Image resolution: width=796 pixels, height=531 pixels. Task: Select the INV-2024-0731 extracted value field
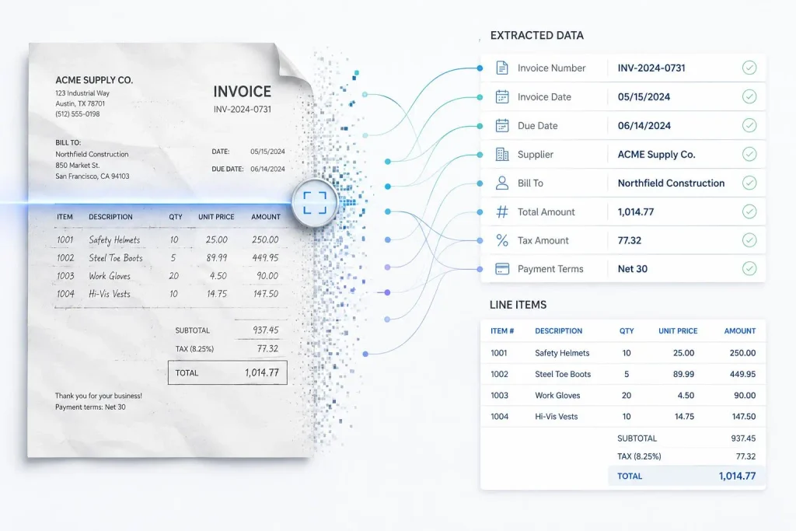tap(651, 68)
